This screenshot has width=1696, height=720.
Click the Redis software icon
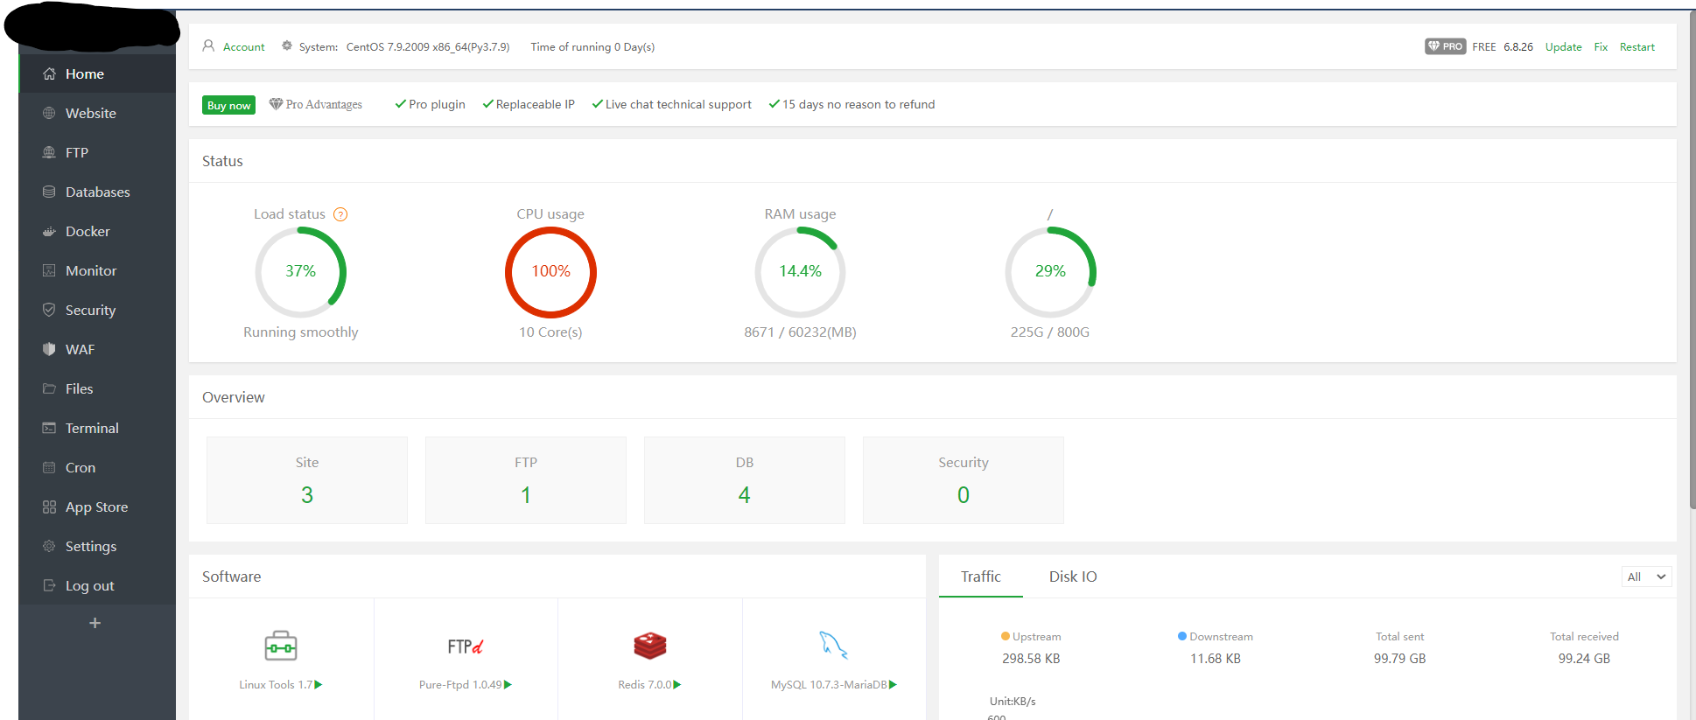(x=649, y=647)
